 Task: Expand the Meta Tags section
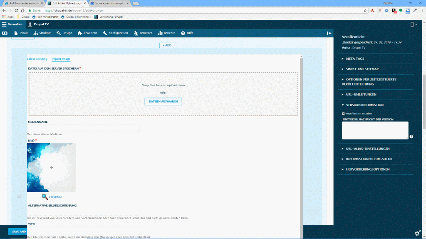pyautogui.click(x=355, y=59)
